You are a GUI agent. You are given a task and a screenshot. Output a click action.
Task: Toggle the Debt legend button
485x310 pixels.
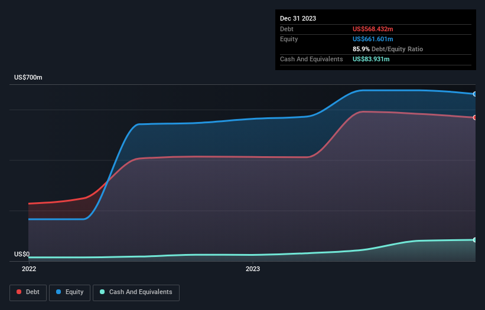(x=28, y=292)
